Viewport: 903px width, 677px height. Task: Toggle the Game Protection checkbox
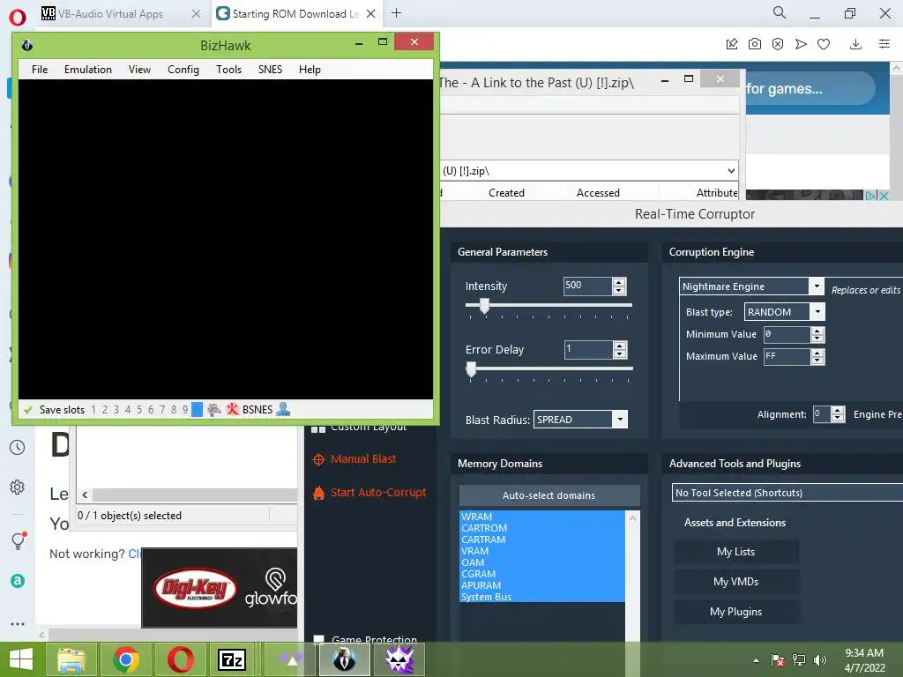pyautogui.click(x=318, y=639)
